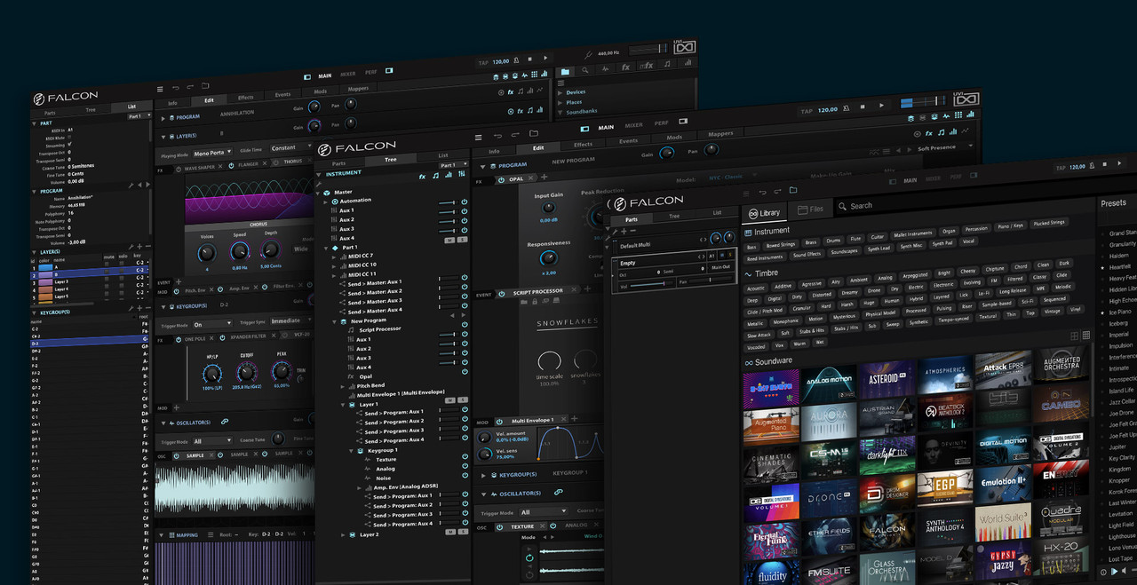Image resolution: width=1137 pixels, height=585 pixels.
Task: Remove OPAL effect with its X
Action: [x=529, y=179]
